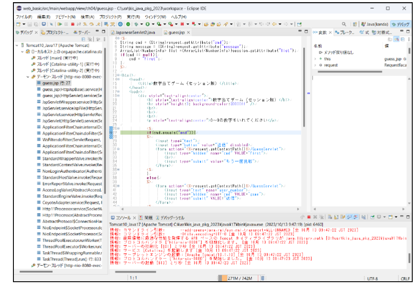Collapse the Tomcat10_Java17 tree node

coord(17,45)
